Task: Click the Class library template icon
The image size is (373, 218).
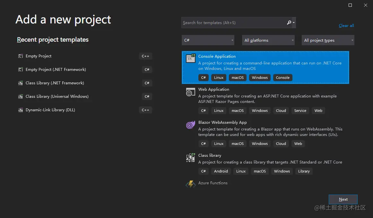Action: 190,158
